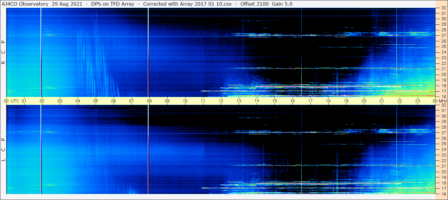This screenshot has height=200, width=448.
Task: Select the 32 MHz label in the RCP scale
Action: point(443,8)
